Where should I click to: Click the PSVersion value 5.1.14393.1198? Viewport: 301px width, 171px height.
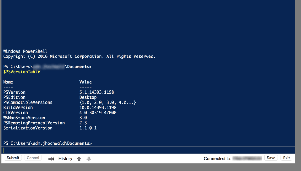point(96,92)
